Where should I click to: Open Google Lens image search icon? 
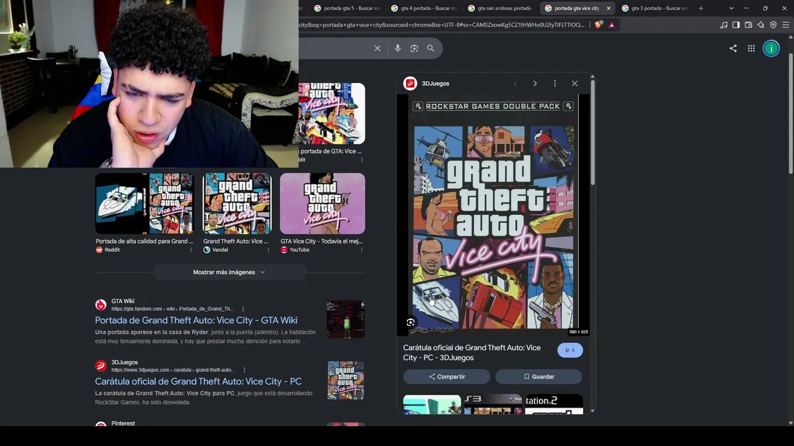(414, 48)
